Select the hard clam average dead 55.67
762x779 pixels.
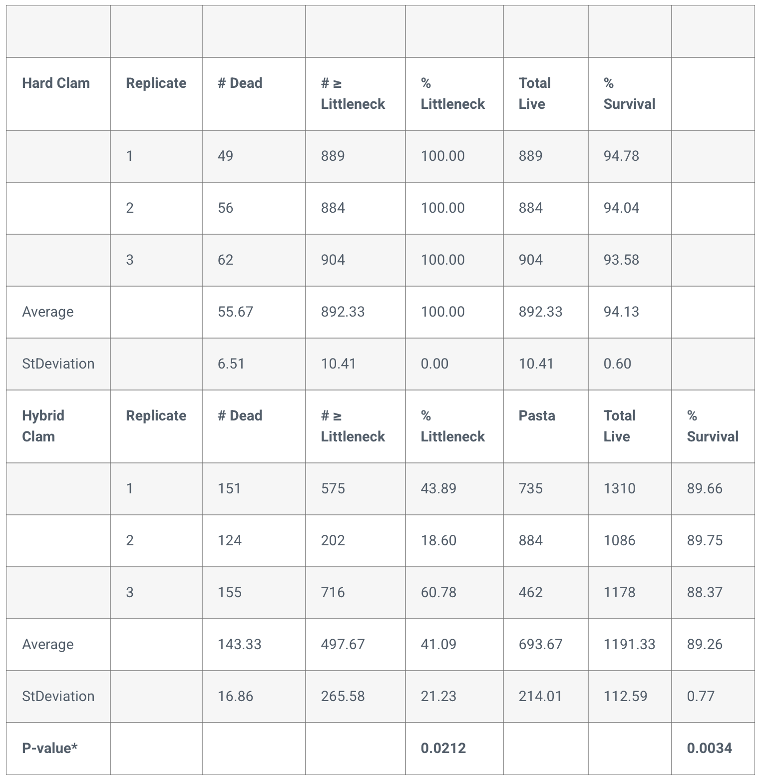[x=235, y=312]
